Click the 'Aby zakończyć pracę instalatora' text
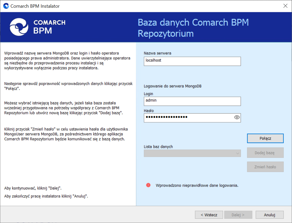This screenshot has width=292, height=223. [46, 196]
